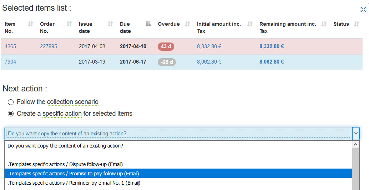Toggle Due date sort order icon
Viewport: 369px width, 190px height.
(148, 24)
